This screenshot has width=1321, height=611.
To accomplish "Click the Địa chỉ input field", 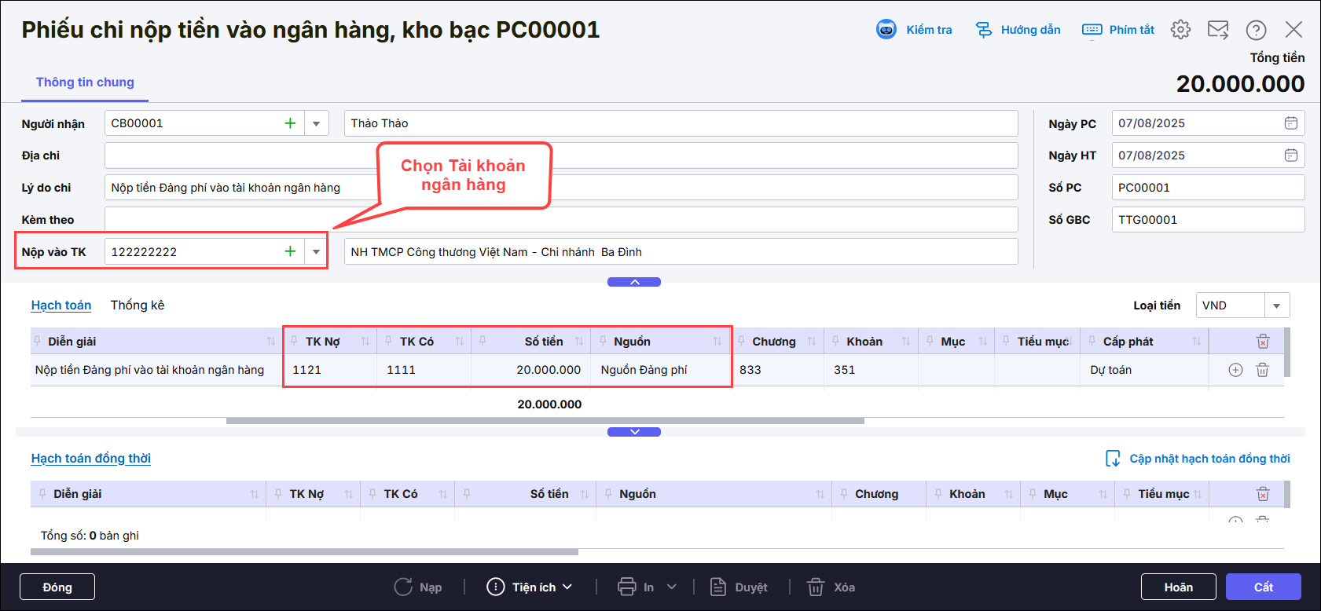I will click(561, 155).
